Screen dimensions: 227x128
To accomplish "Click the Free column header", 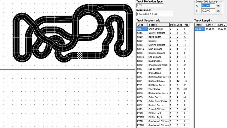I will click(x=186, y=25).
